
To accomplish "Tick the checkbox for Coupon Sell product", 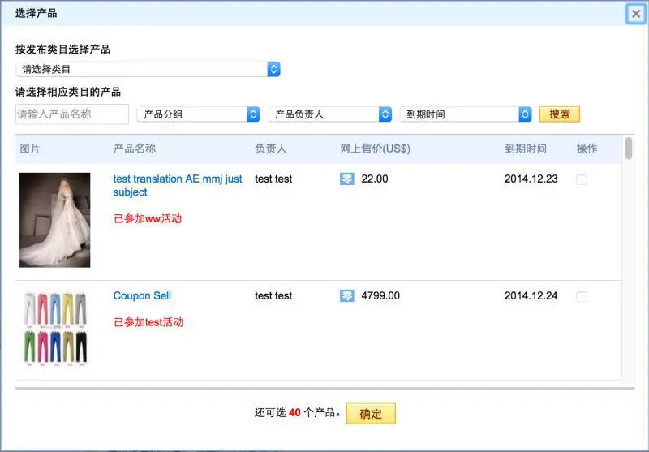I will coord(582,297).
